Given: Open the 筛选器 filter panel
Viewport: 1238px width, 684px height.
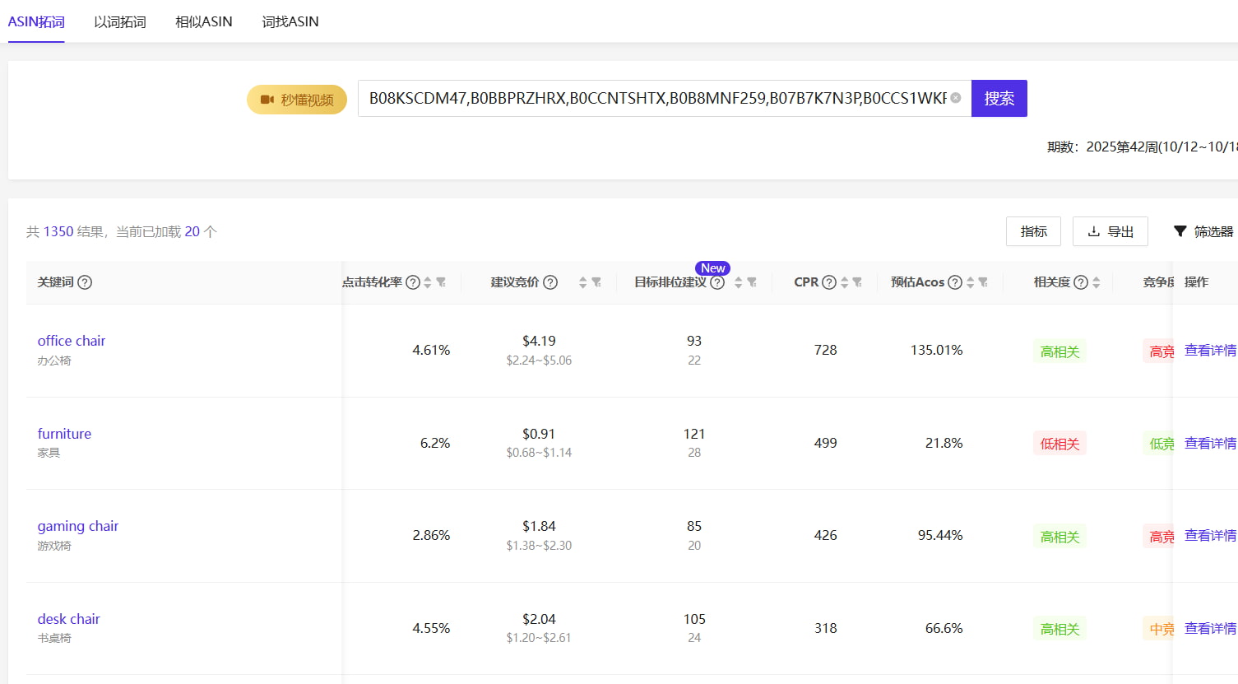Looking at the screenshot, I should [x=1203, y=231].
